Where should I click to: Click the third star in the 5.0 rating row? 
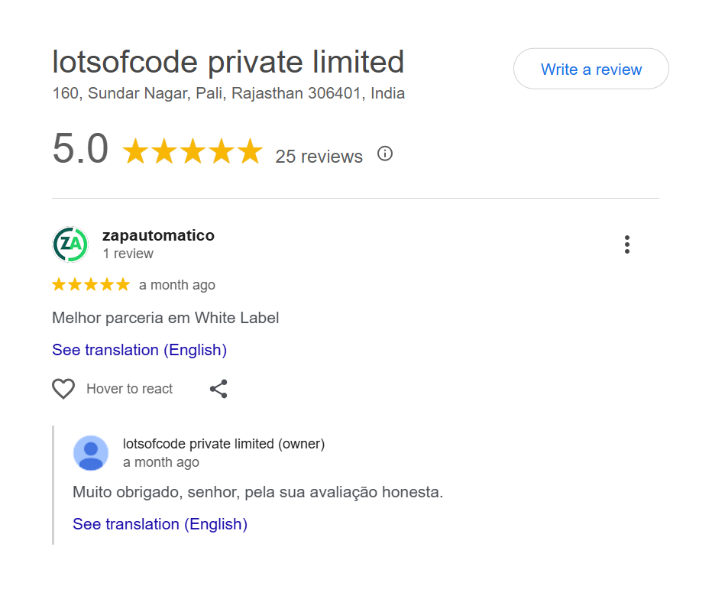[x=193, y=150]
